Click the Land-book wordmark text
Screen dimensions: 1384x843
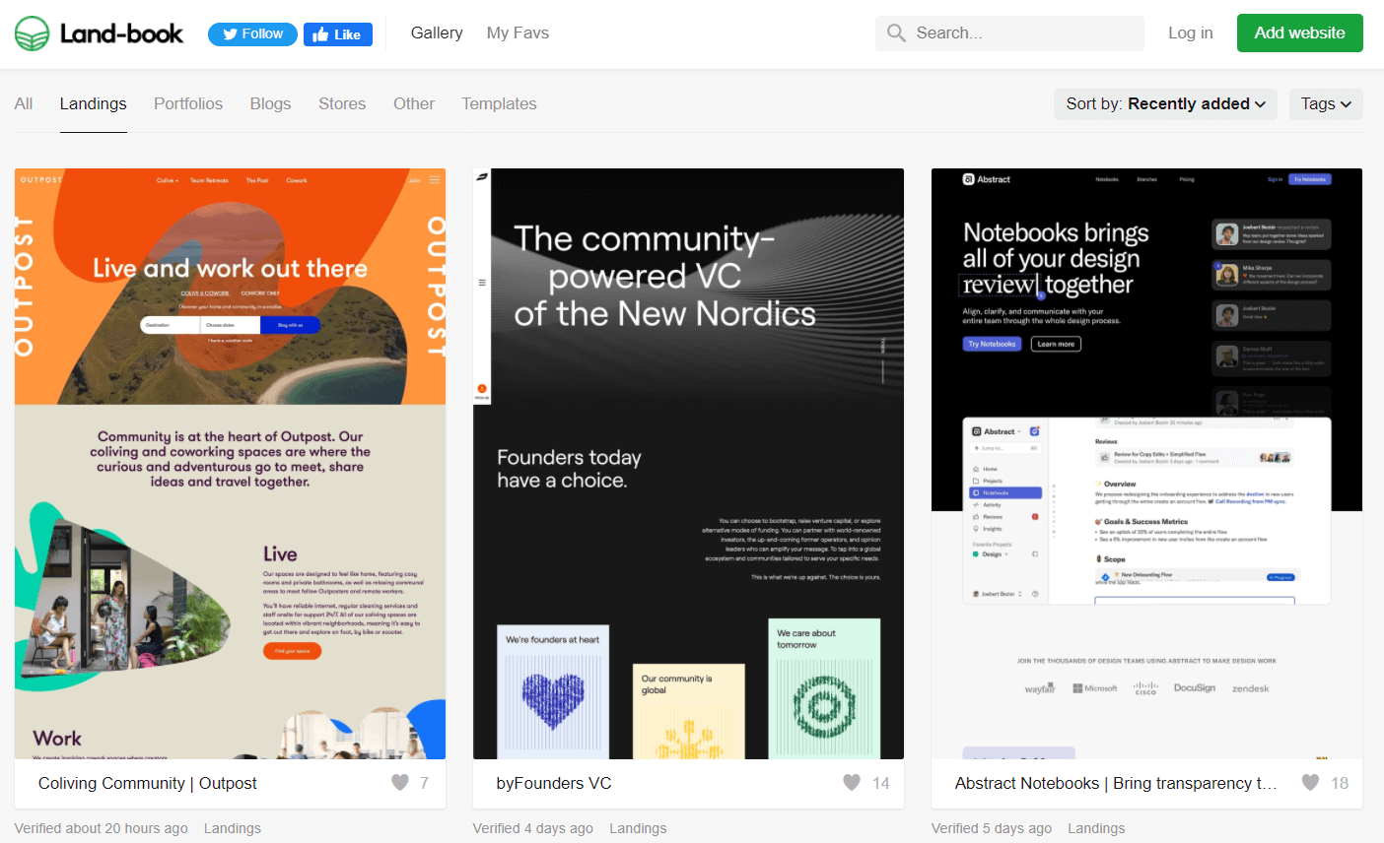[121, 33]
